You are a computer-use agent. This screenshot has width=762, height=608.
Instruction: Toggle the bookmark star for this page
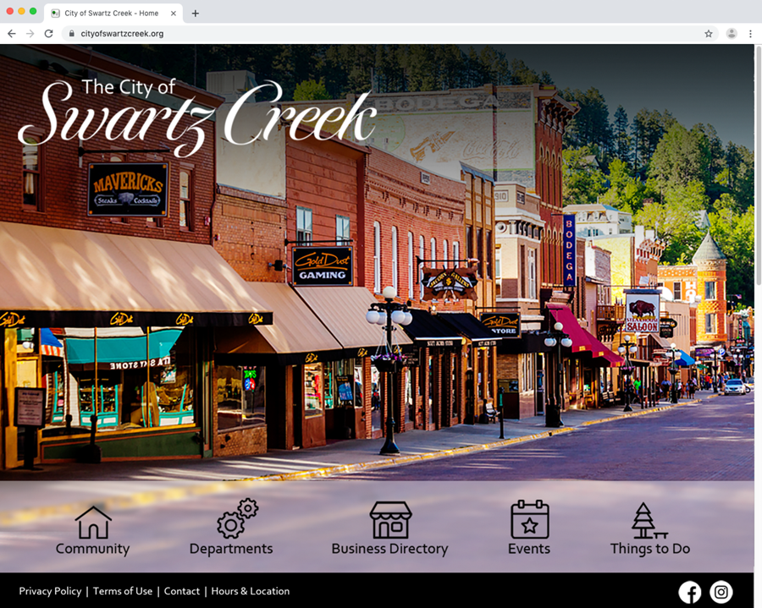click(709, 34)
